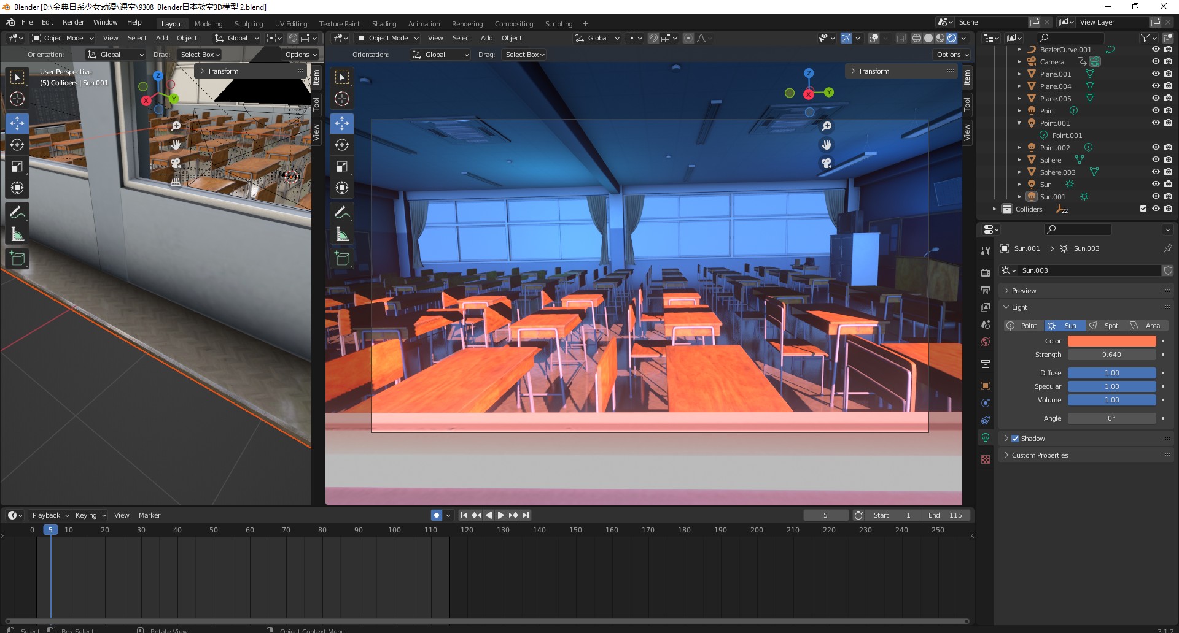Select Sun light type
1179x633 pixels.
(1065, 326)
